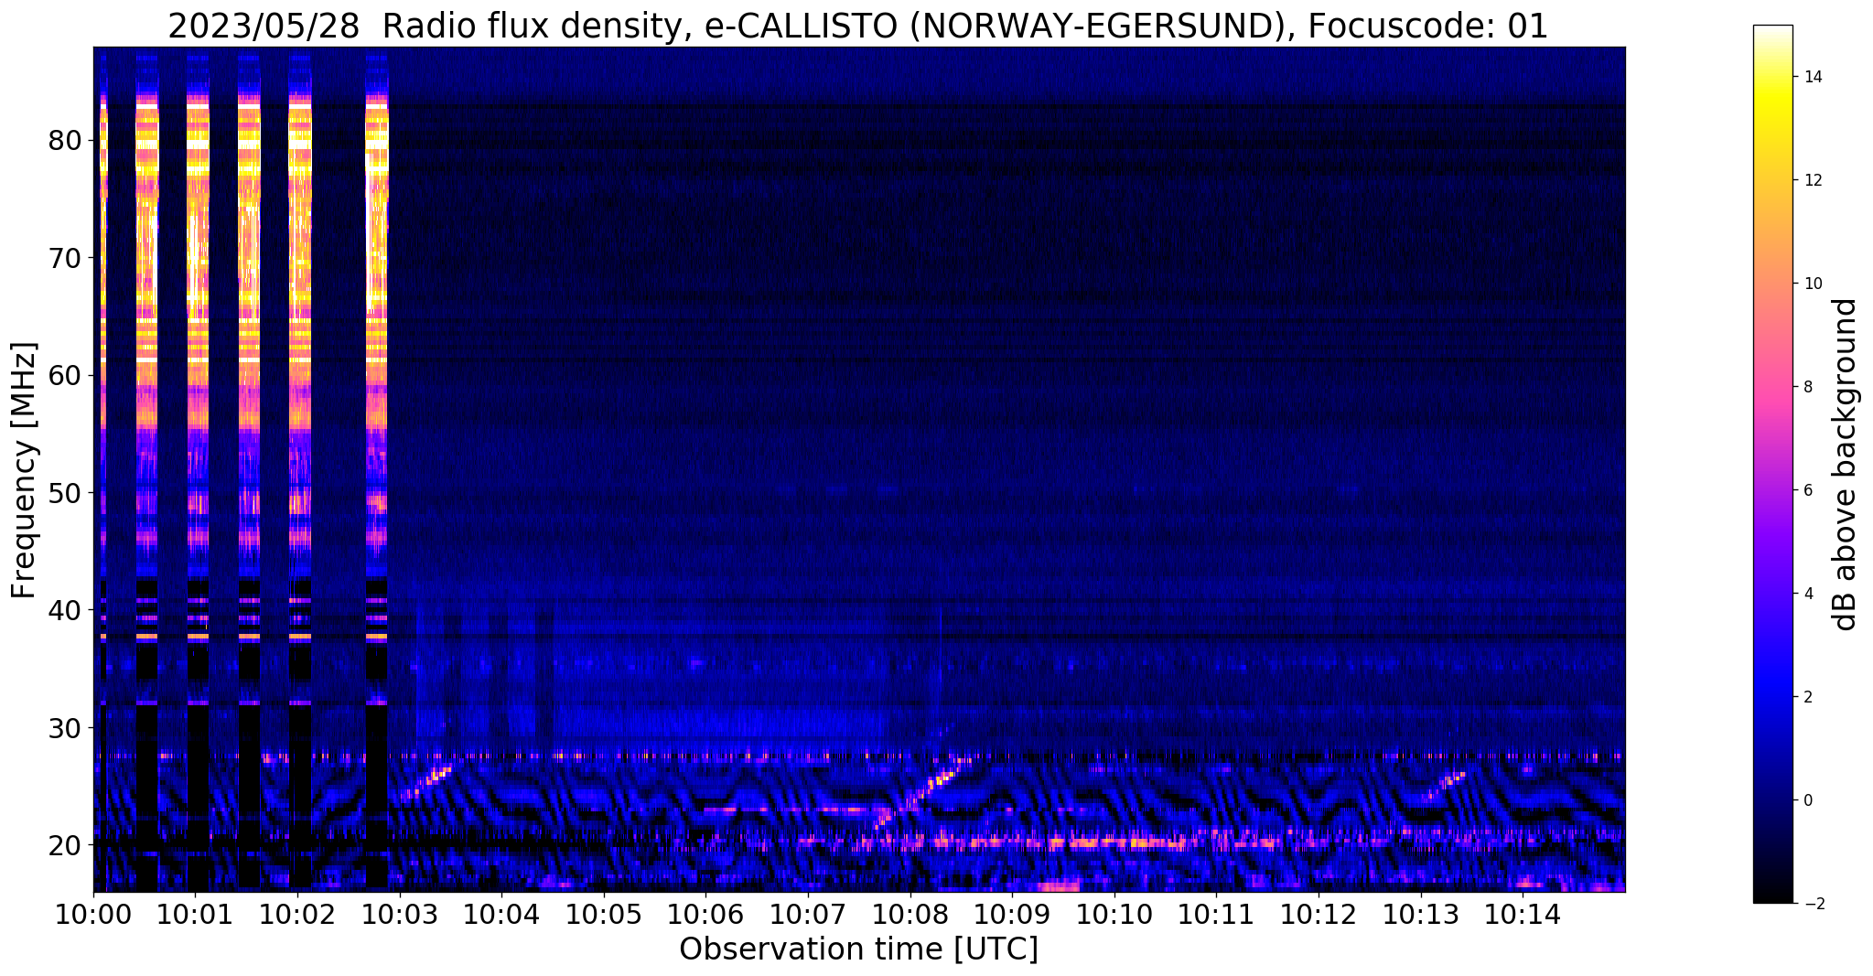Click the 50 MHz frequency tick label
The image size is (1873, 976).
click(65, 493)
